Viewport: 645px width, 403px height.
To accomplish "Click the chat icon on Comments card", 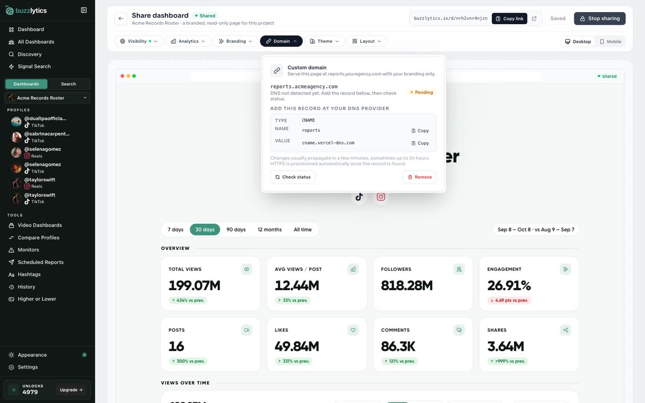I will [x=459, y=330].
